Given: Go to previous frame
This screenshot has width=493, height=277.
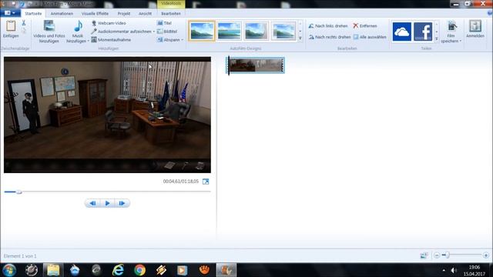Looking at the screenshot, I should point(92,203).
